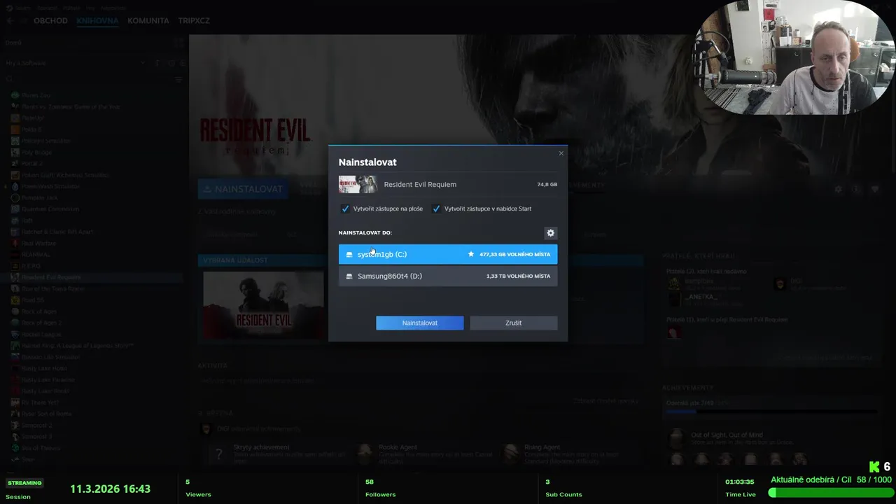Image resolution: width=896 pixels, height=504 pixels.
Task: Open the KNIHOVNA library tab
Action: [x=97, y=20]
